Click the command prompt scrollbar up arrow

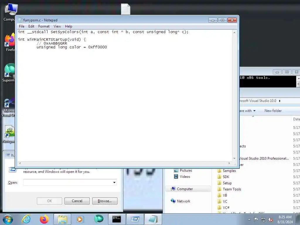(x=298, y=78)
